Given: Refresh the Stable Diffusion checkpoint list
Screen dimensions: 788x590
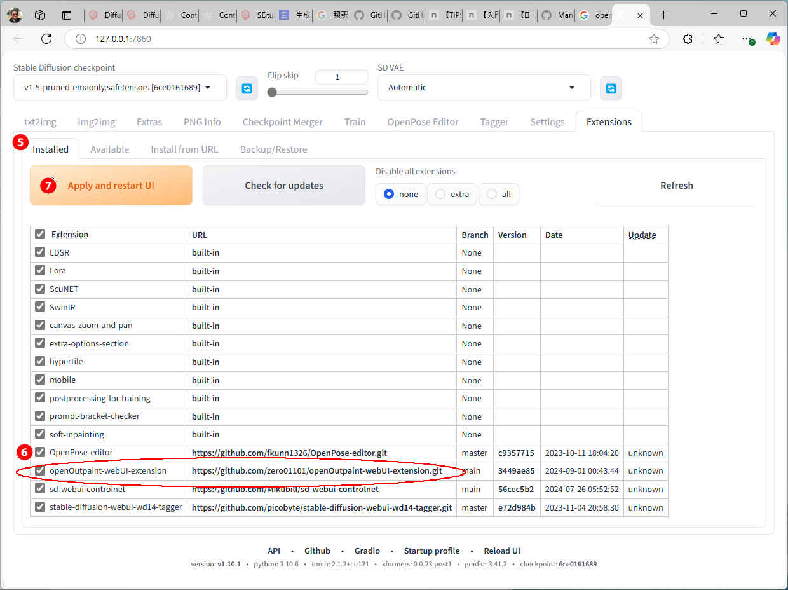Looking at the screenshot, I should pyautogui.click(x=247, y=88).
